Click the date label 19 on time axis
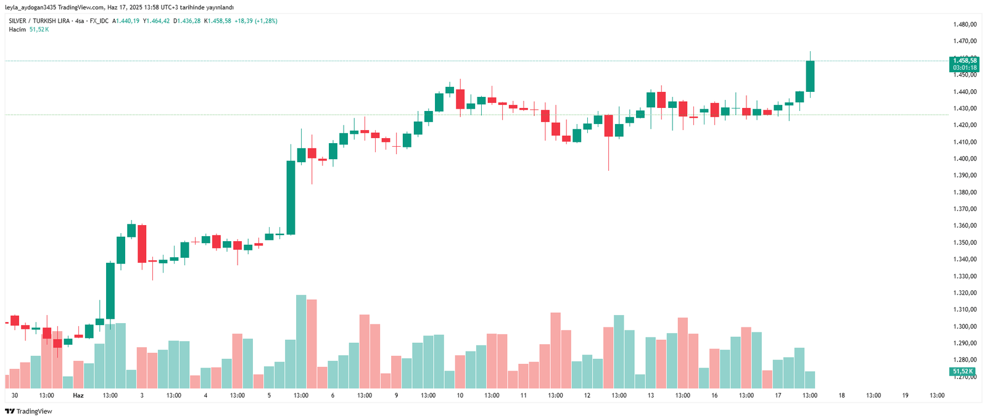The height and width of the screenshot is (420, 987). [905, 395]
